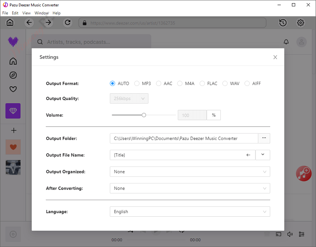Open the After Converting dropdown
The width and height of the screenshot is (316, 247).
pyautogui.click(x=190, y=188)
